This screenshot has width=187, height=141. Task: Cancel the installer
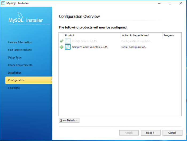[x=173, y=133]
